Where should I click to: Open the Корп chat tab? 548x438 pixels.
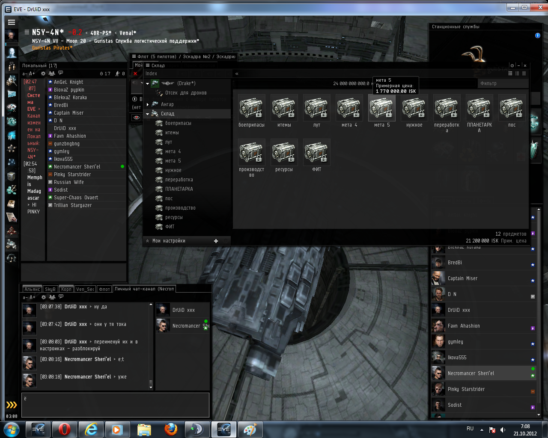[x=66, y=289]
